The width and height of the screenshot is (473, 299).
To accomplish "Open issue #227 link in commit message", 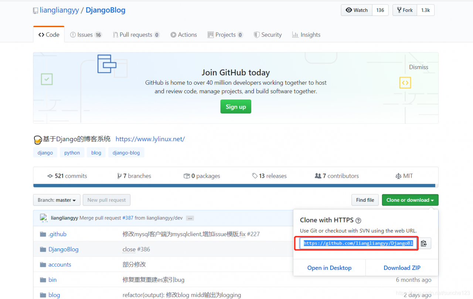I will pos(253,234).
